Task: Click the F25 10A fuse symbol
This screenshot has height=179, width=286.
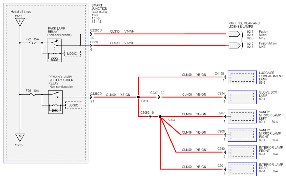Action: pyautogui.click(x=33, y=94)
